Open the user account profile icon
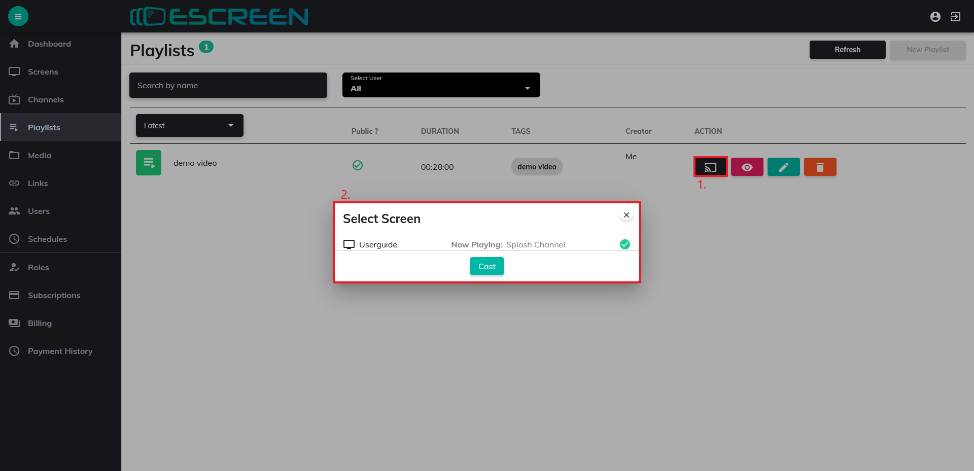The image size is (974, 471). coord(935,17)
